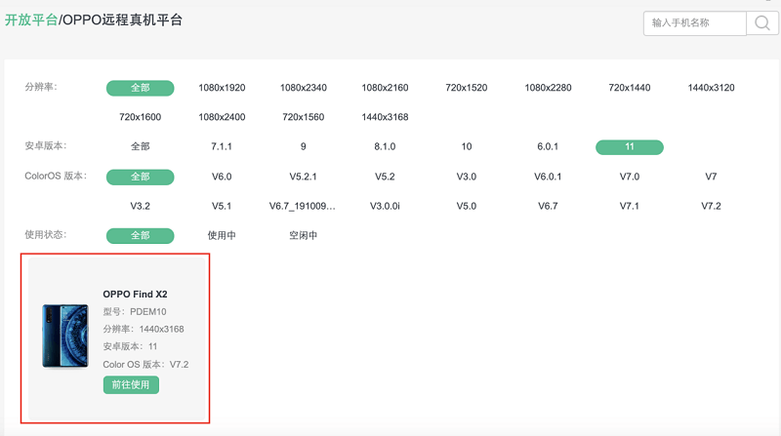
Task: Filter by ColorOS version V6.0
Action: point(222,177)
